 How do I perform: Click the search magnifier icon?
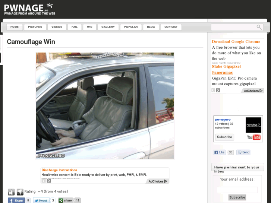tap(259, 27)
